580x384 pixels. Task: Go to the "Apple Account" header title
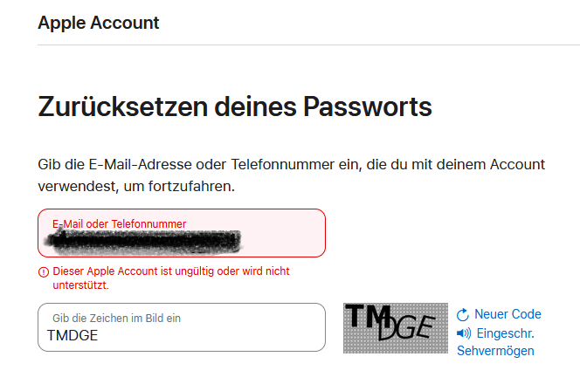pos(99,23)
